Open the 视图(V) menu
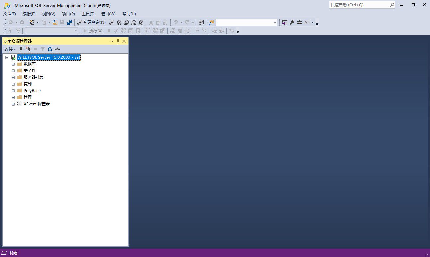430x257 pixels. 48,14
